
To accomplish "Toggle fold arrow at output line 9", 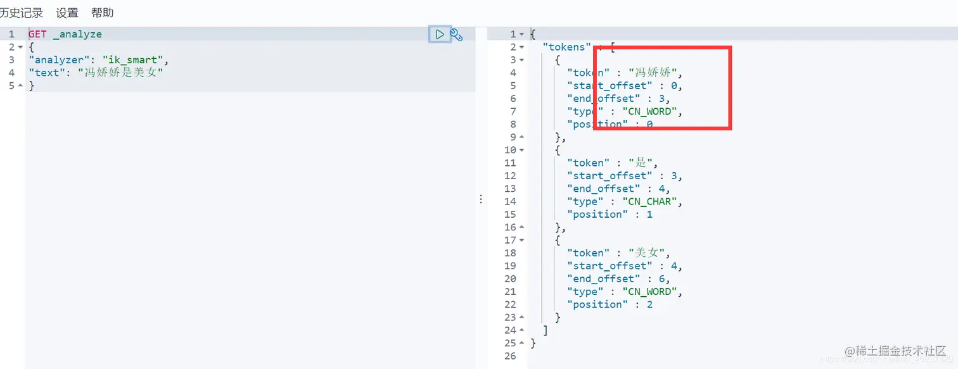I will (x=521, y=137).
